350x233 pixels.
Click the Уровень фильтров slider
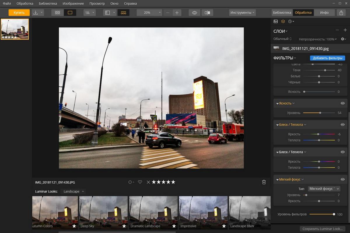(x=333, y=214)
